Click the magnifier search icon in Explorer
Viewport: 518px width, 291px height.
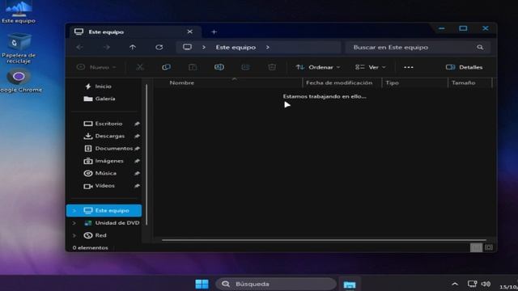[480, 47]
